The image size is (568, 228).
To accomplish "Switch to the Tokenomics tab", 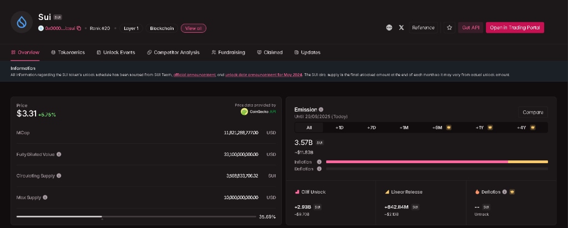I will point(68,52).
